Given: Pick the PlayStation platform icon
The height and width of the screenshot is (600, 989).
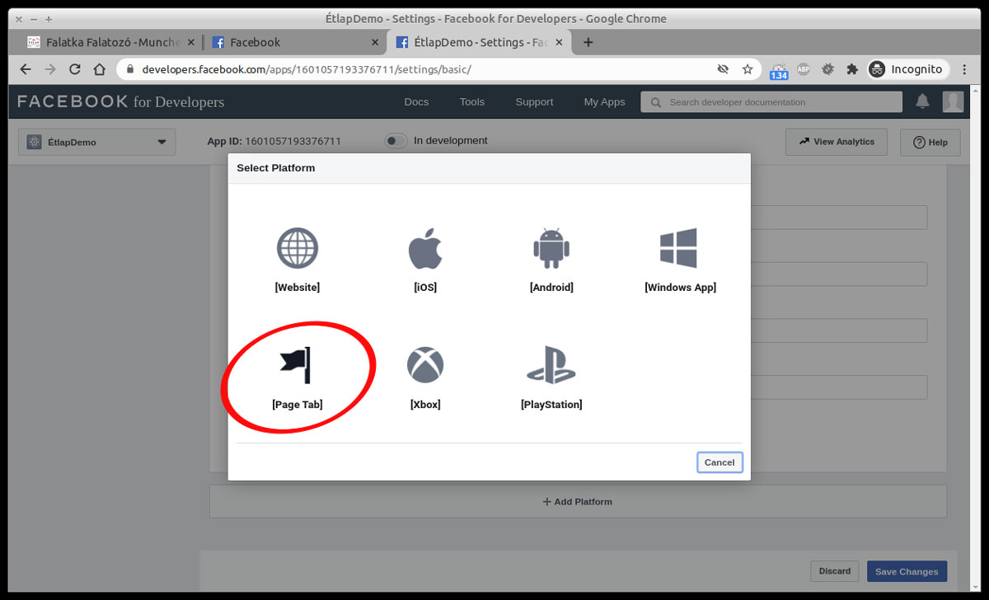Looking at the screenshot, I should 551,365.
